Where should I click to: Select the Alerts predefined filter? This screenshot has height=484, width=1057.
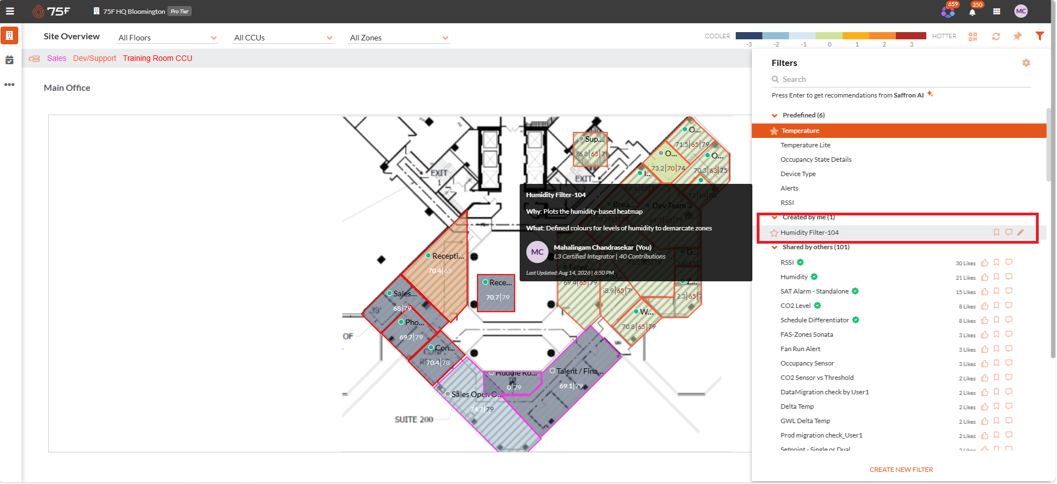(789, 188)
